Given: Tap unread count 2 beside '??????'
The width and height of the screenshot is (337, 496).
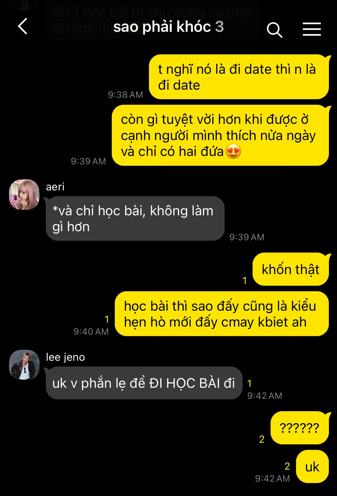Looking at the screenshot, I should pyautogui.click(x=262, y=439).
